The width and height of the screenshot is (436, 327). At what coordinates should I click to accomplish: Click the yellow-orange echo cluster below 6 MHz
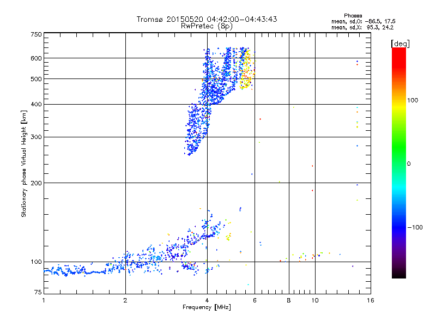pos(246,70)
